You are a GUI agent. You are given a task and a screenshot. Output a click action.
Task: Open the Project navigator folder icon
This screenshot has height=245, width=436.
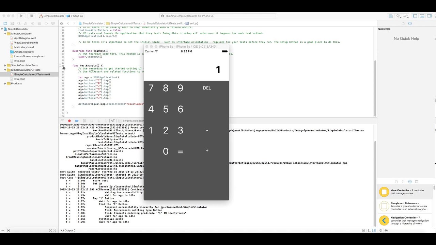[x=5, y=23]
